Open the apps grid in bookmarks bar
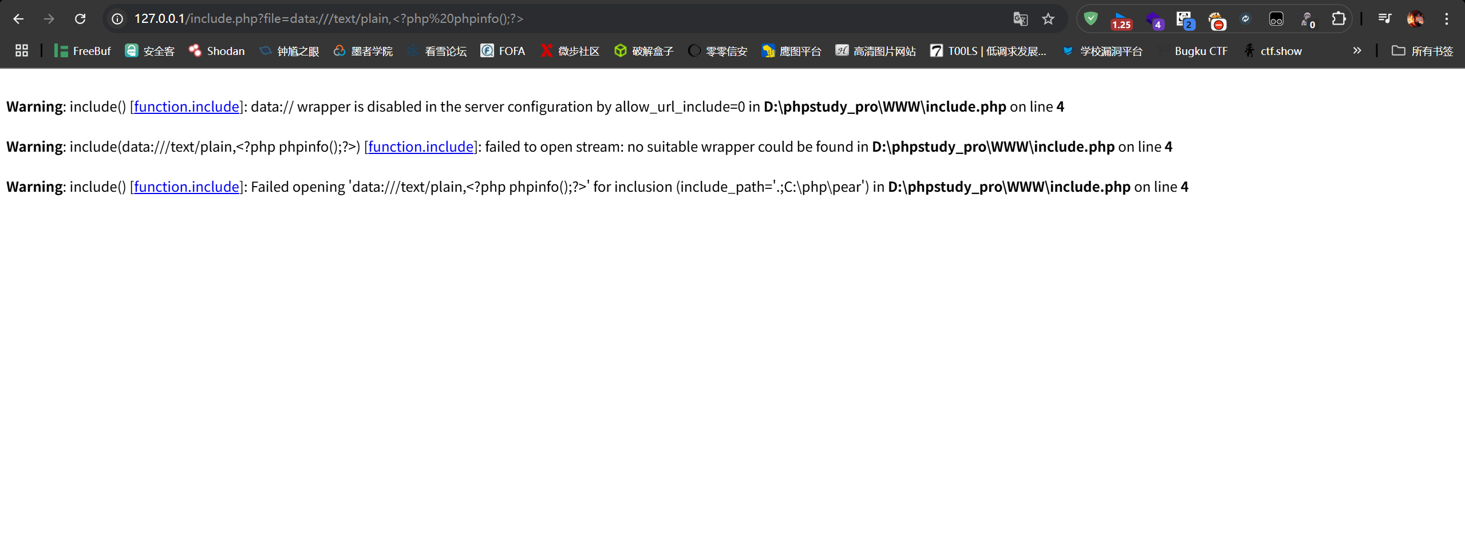The width and height of the screenshot is (1465, 557). 22,51
